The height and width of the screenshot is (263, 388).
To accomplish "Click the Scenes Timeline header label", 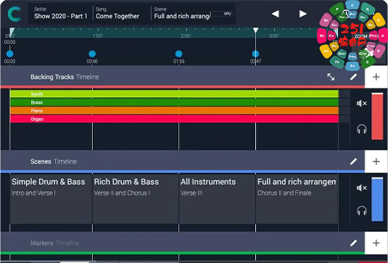I will (54, 162).
